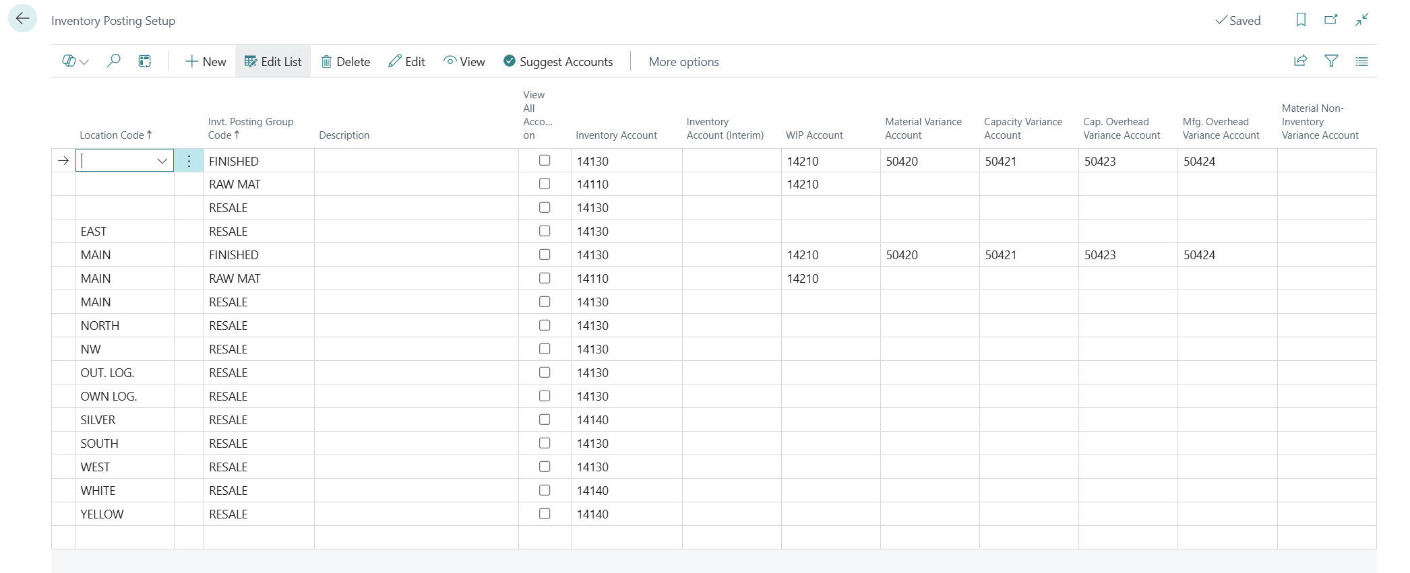Open the bookmark icon for this page
1410x573 pixels.
click(x=1301, y=20)
